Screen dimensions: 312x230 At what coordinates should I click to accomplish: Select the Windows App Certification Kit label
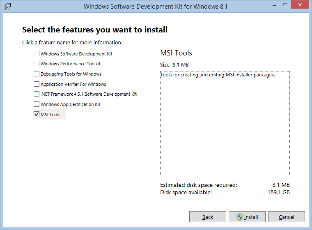point(71,104)
